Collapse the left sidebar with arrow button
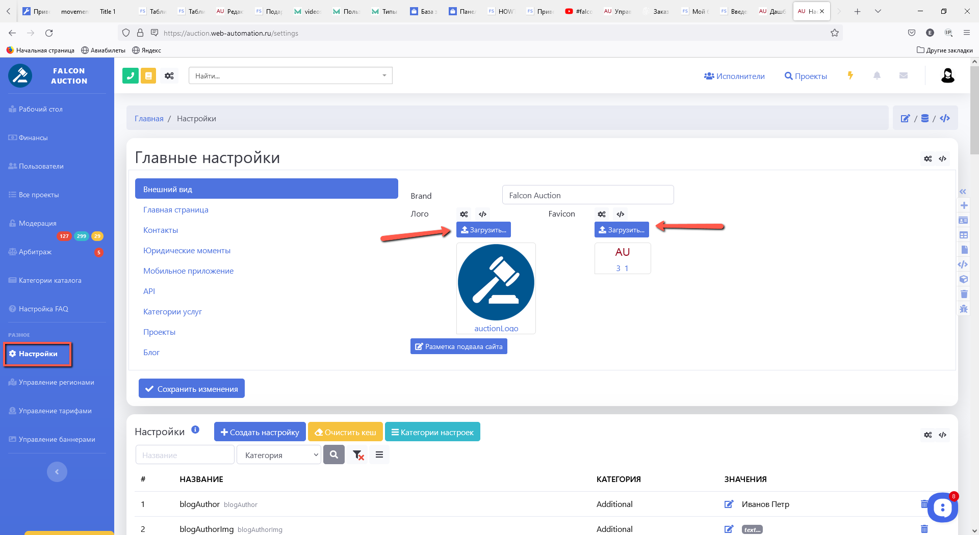 click(57, 472)
